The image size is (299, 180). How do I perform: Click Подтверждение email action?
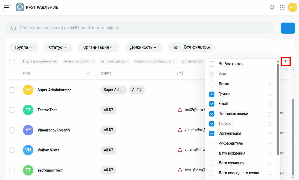40,61
